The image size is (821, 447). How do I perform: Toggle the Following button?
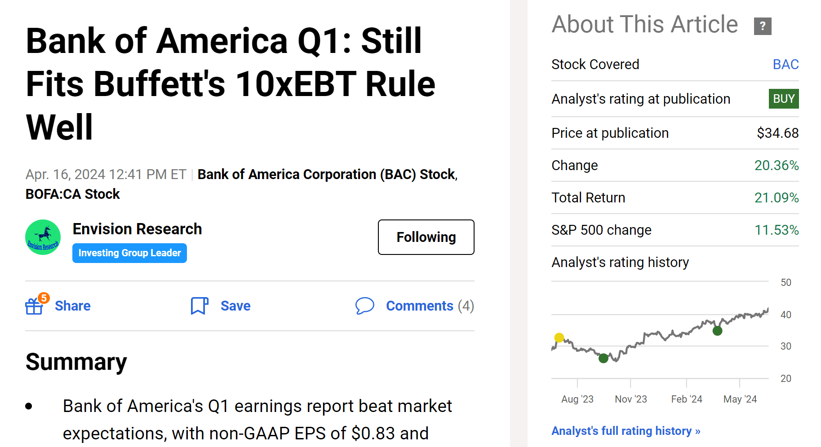(426, 237)
